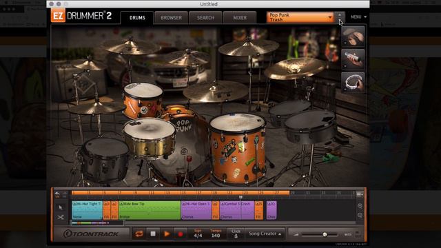441x248 pixels.
Task: Select the Fill block after Cymbal Crash Chorus
Action: [259, 210]
